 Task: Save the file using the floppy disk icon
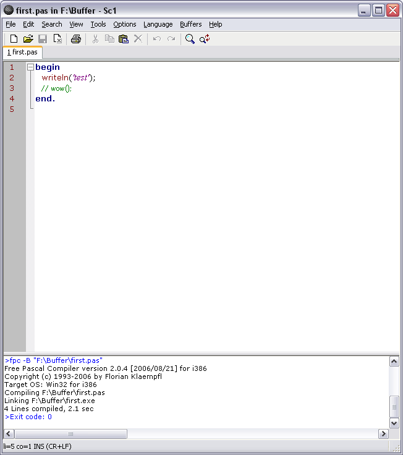point(43,39)
